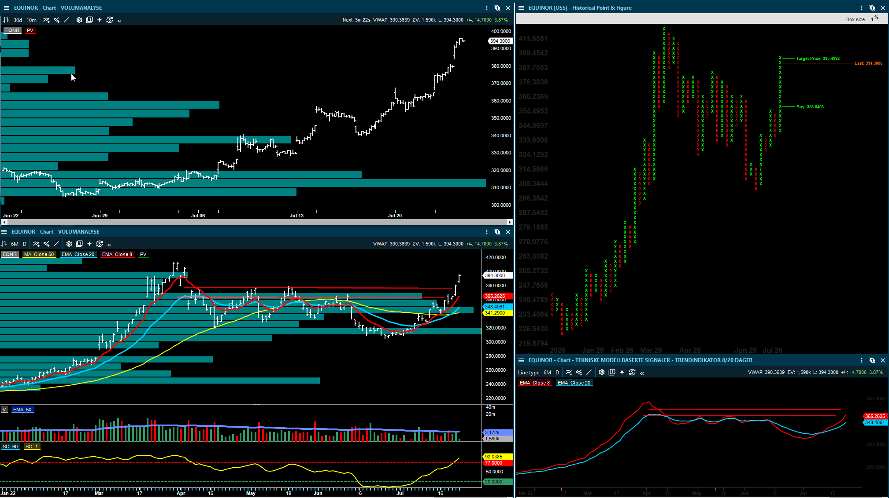Image resolution: width=889 pixels, height=498 pixels.
Task: Open settings gear in TRENDINDIKATOR chart
Action: tap(602, 373)
